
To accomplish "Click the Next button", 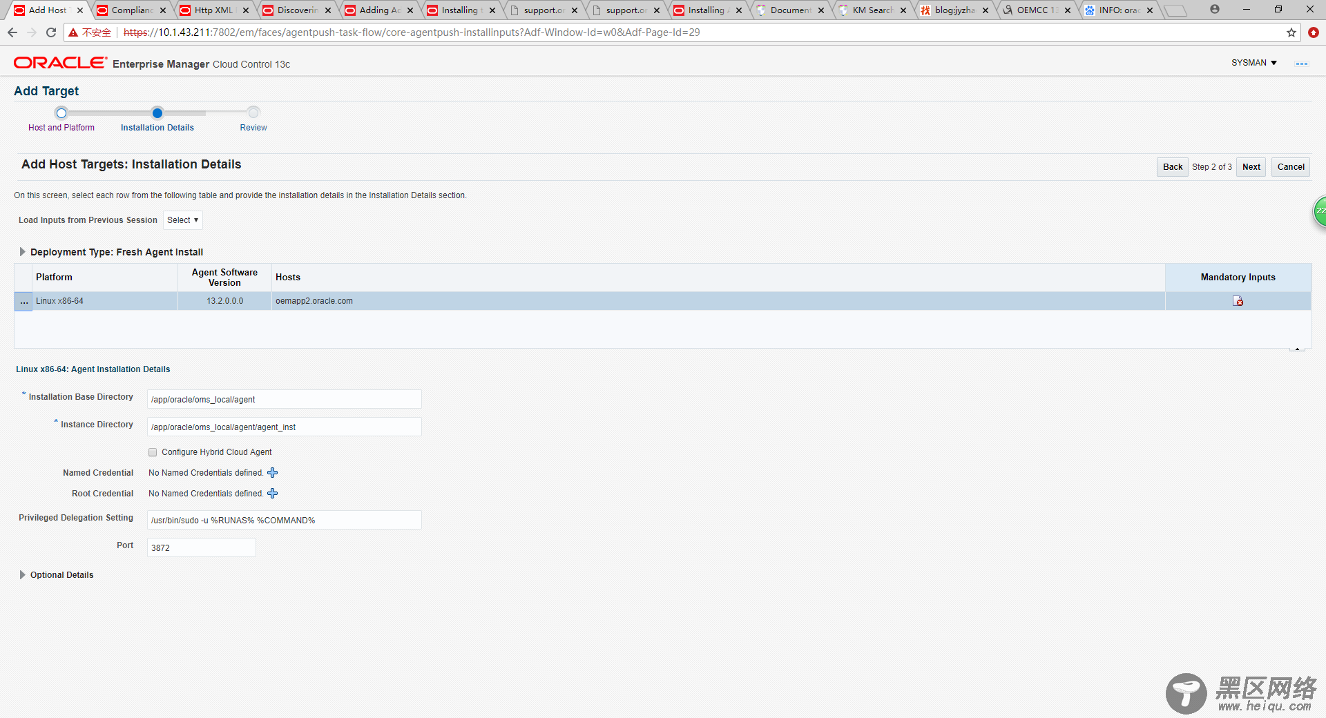I will click(1251, 167).
